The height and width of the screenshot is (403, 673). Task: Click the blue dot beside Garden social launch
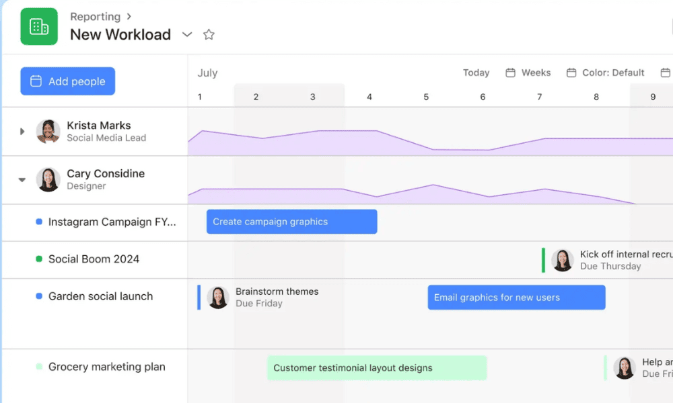[x=39, y=296]
